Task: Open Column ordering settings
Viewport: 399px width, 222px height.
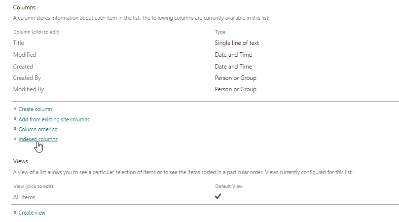Action: tap(38, 129)
